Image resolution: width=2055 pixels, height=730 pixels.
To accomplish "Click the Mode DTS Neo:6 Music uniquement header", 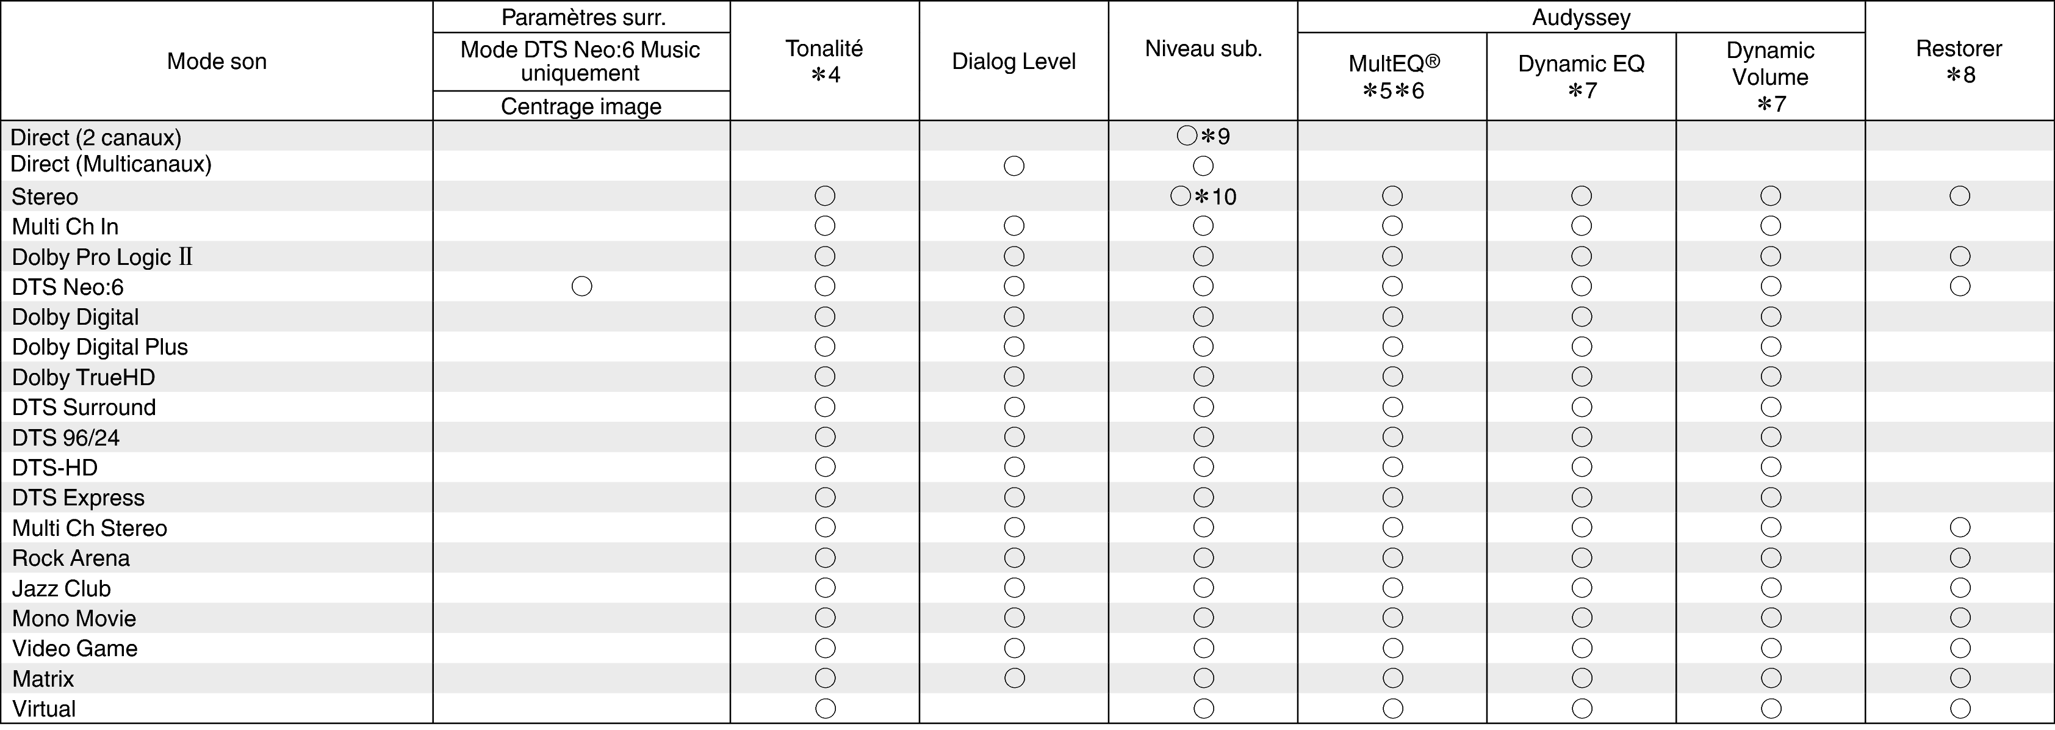I will point(581,62).
